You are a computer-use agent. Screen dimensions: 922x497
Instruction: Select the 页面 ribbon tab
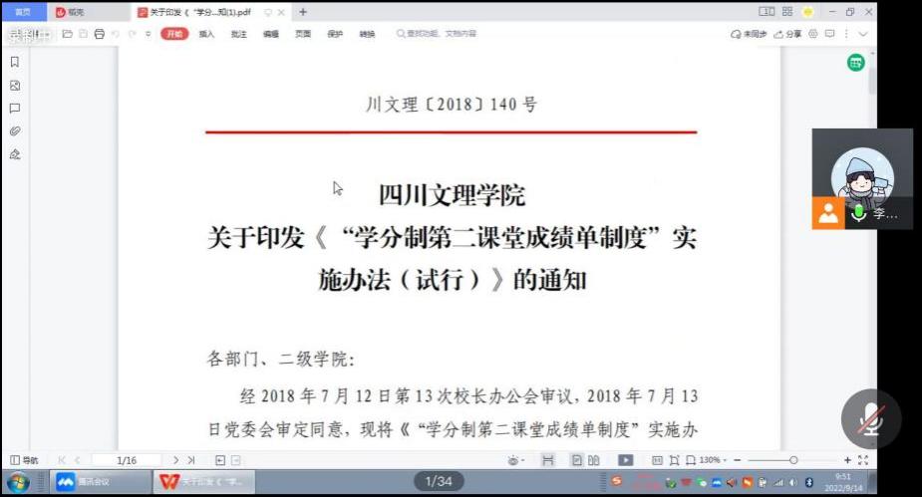303,34
